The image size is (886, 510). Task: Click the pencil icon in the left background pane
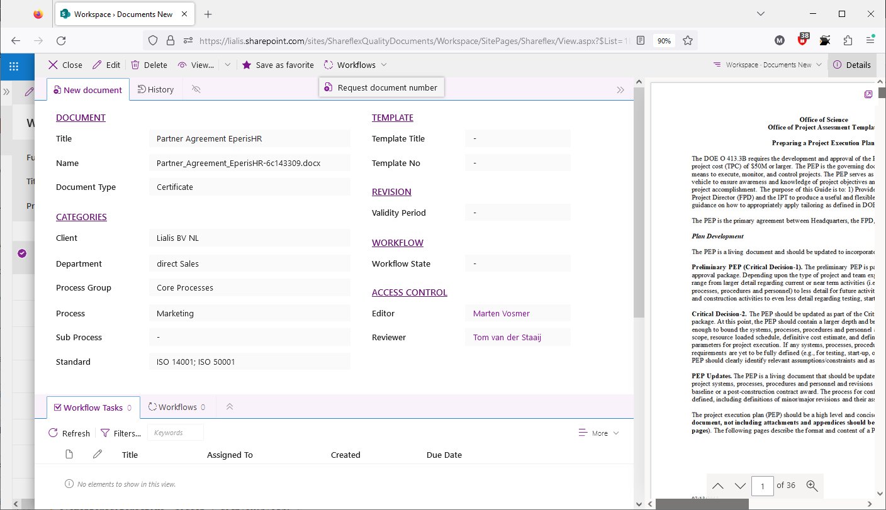click(29, 92)
